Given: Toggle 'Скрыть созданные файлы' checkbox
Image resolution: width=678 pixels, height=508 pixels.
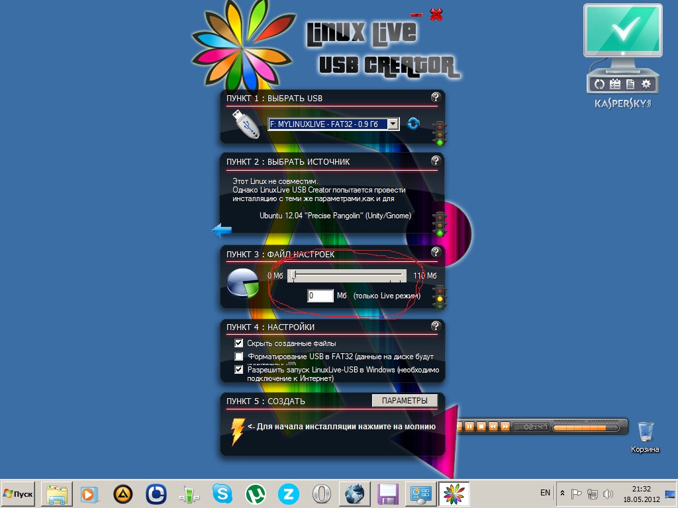Looking at the screenshot, I should (238, 343).
